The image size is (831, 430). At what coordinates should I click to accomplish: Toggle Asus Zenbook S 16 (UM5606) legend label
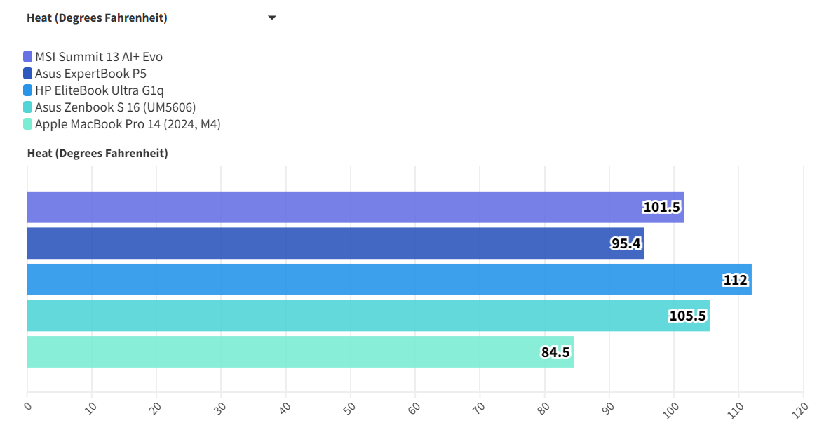115,107
